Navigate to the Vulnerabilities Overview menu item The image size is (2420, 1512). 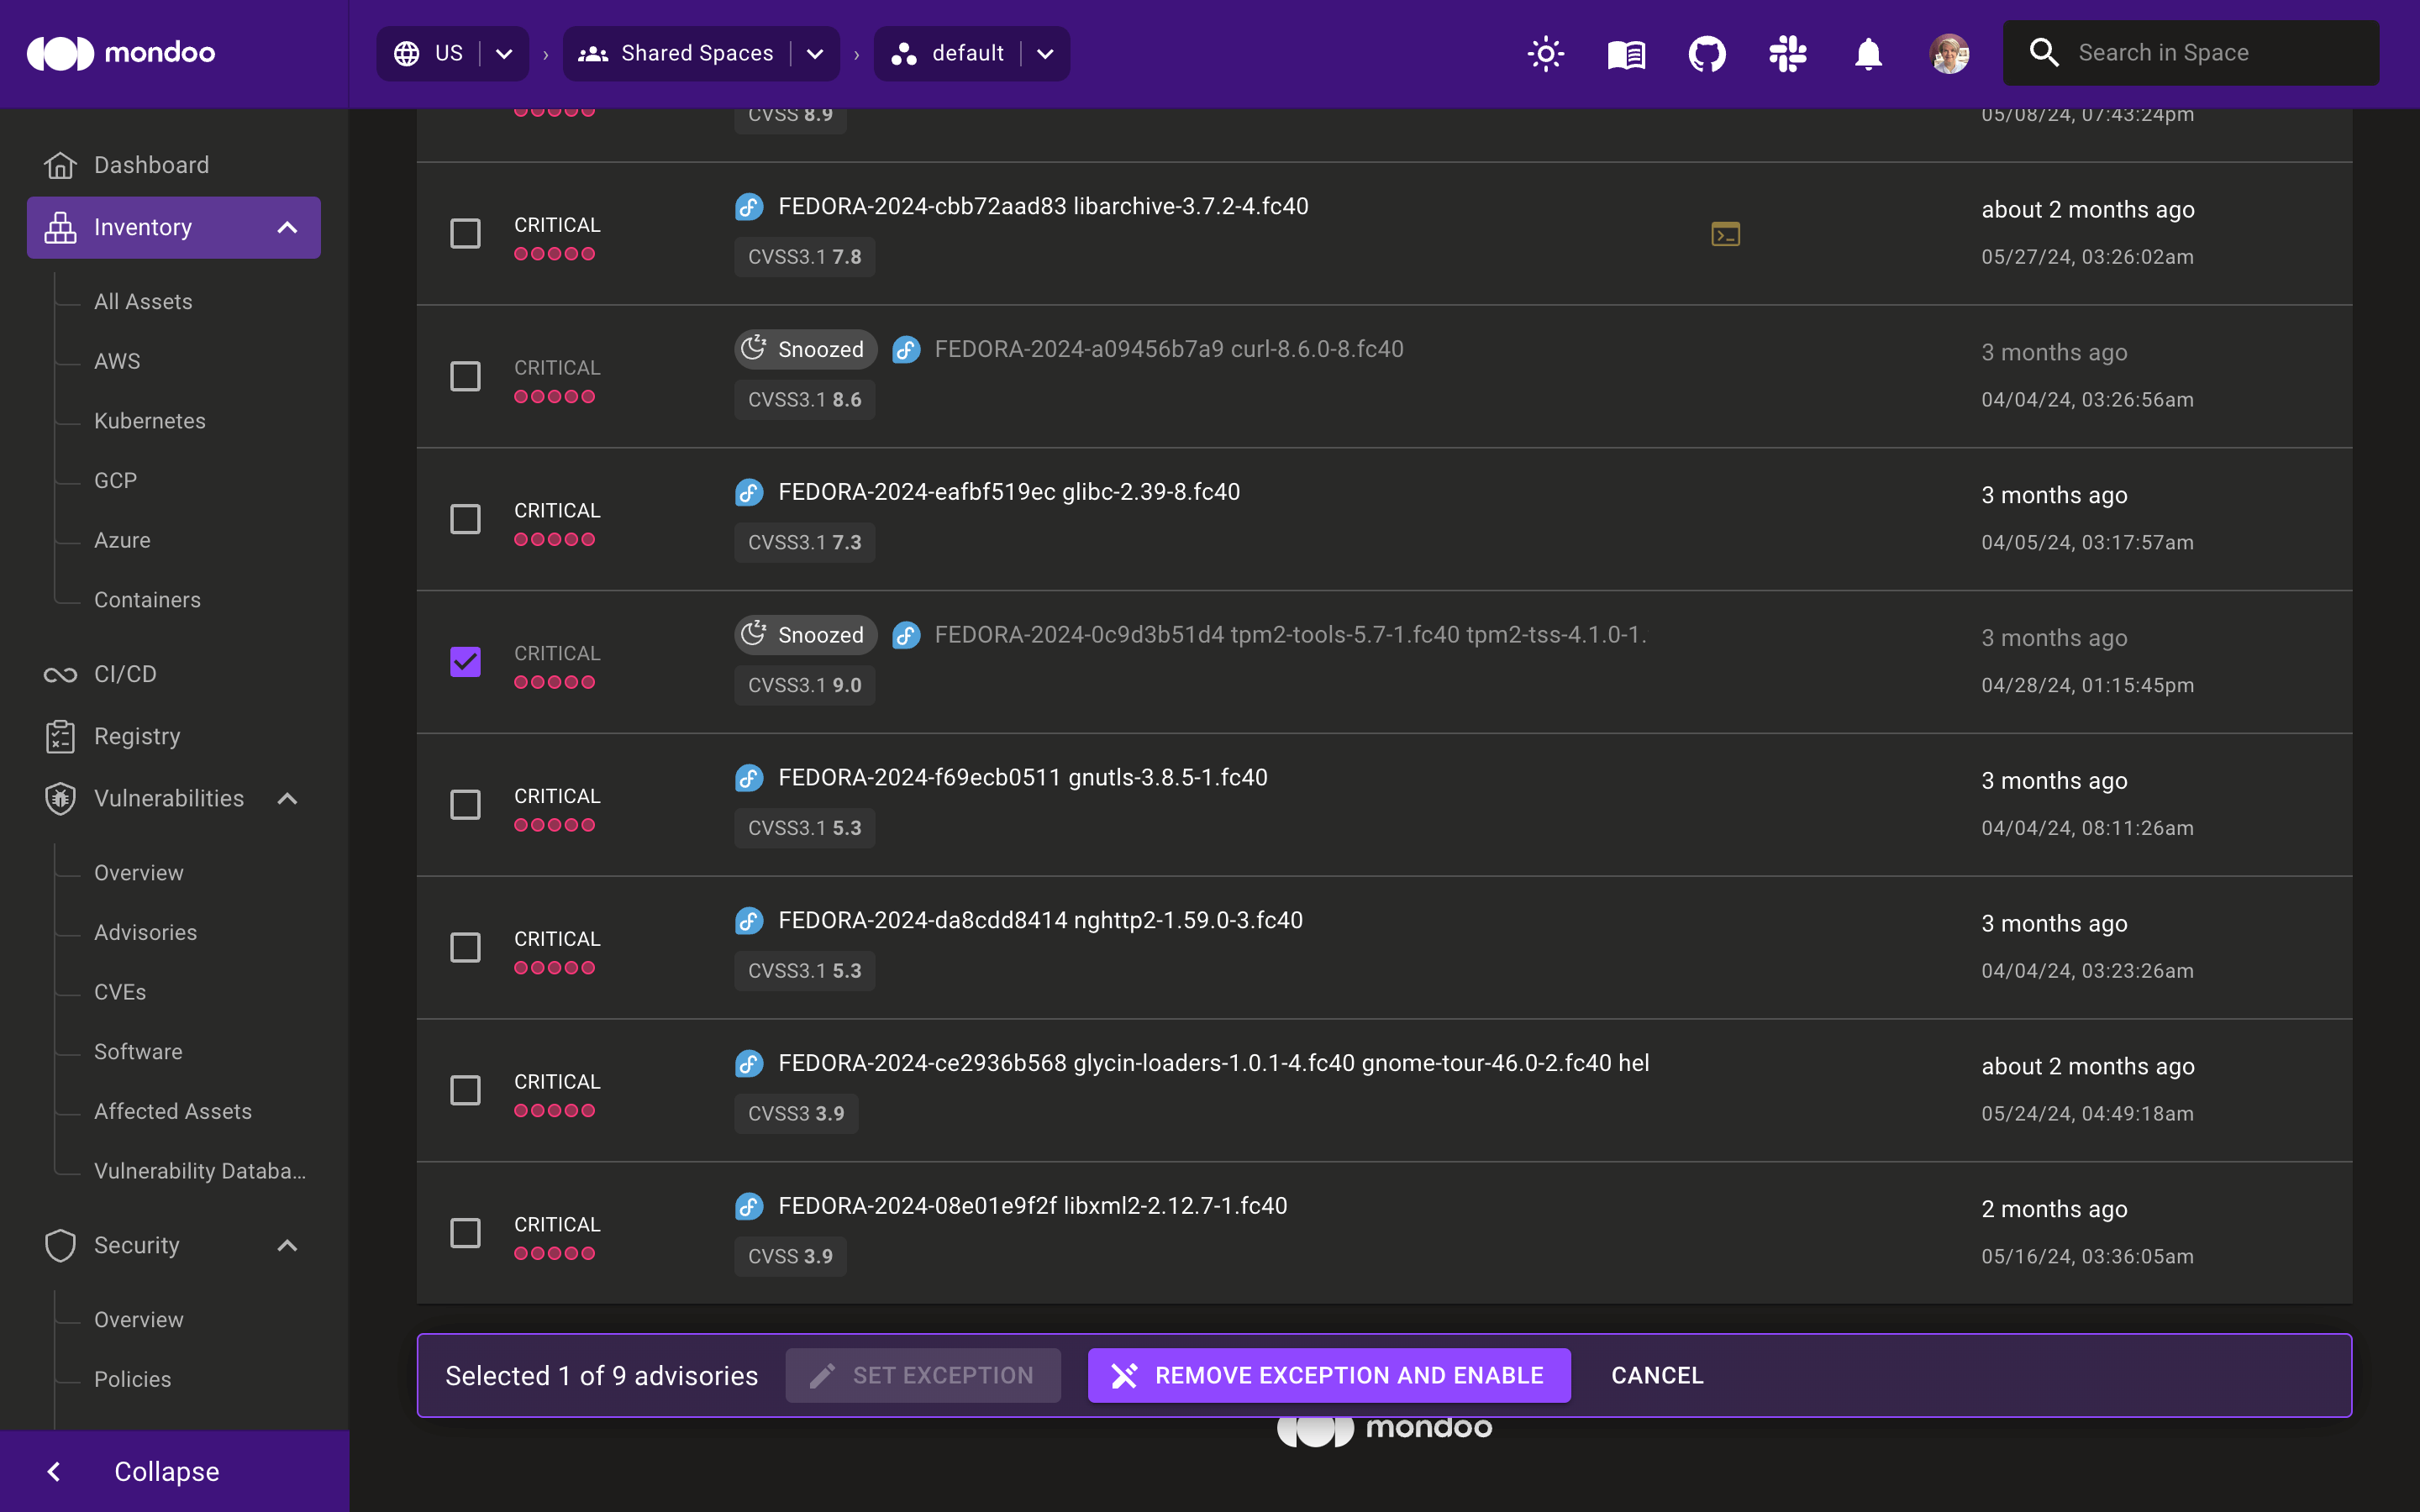tap(139, 873)
